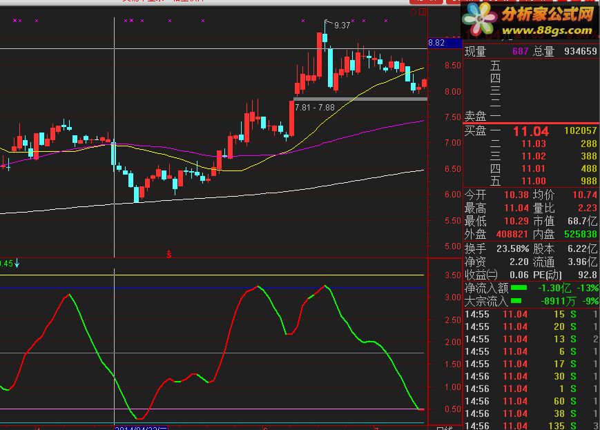This screenshot has height=430, width=600.
Task: Click the 流通 value 3.96亿
Action: click(583, 262)
